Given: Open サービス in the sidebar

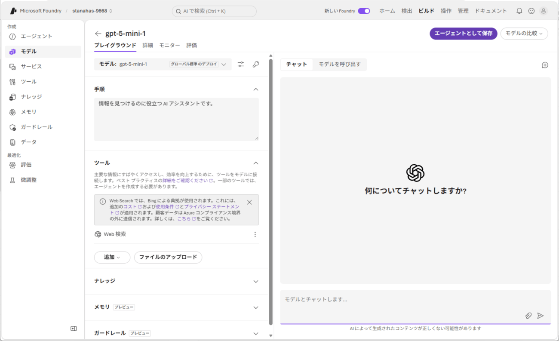Looking at the screenshot, I should coord(43,67).
